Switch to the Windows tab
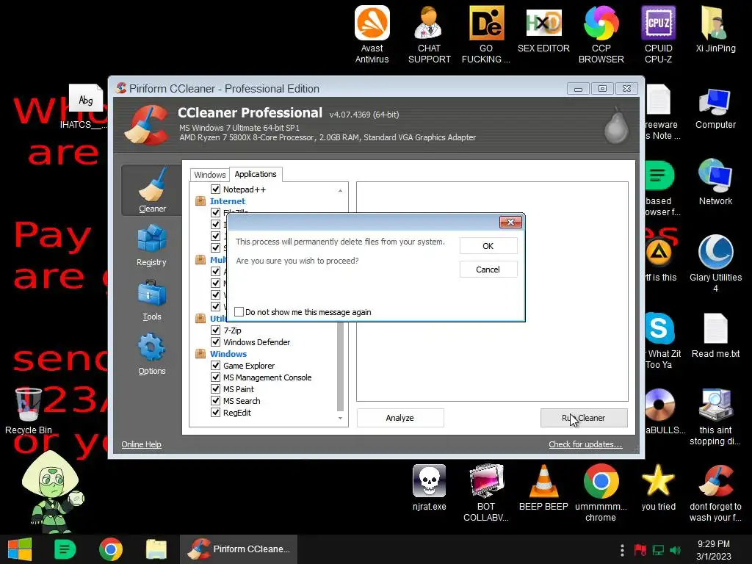Image resolution: width=752 pixels, height=564 pixels. (209, 175)
